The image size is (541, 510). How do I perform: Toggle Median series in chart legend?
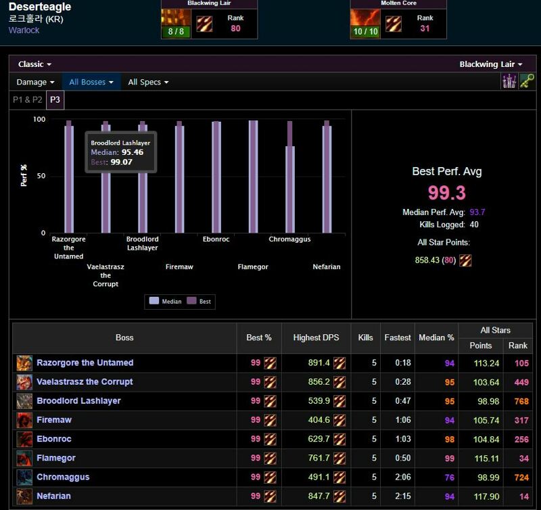pos(165,301)
